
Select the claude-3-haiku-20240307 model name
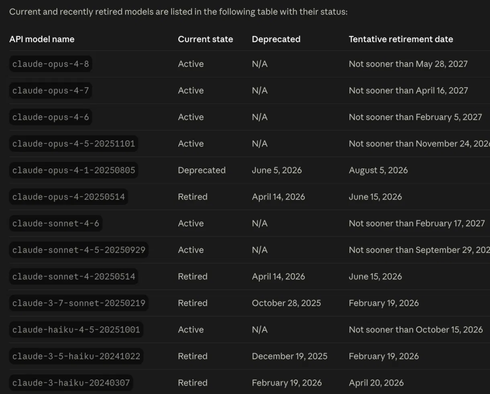[71, 383]
